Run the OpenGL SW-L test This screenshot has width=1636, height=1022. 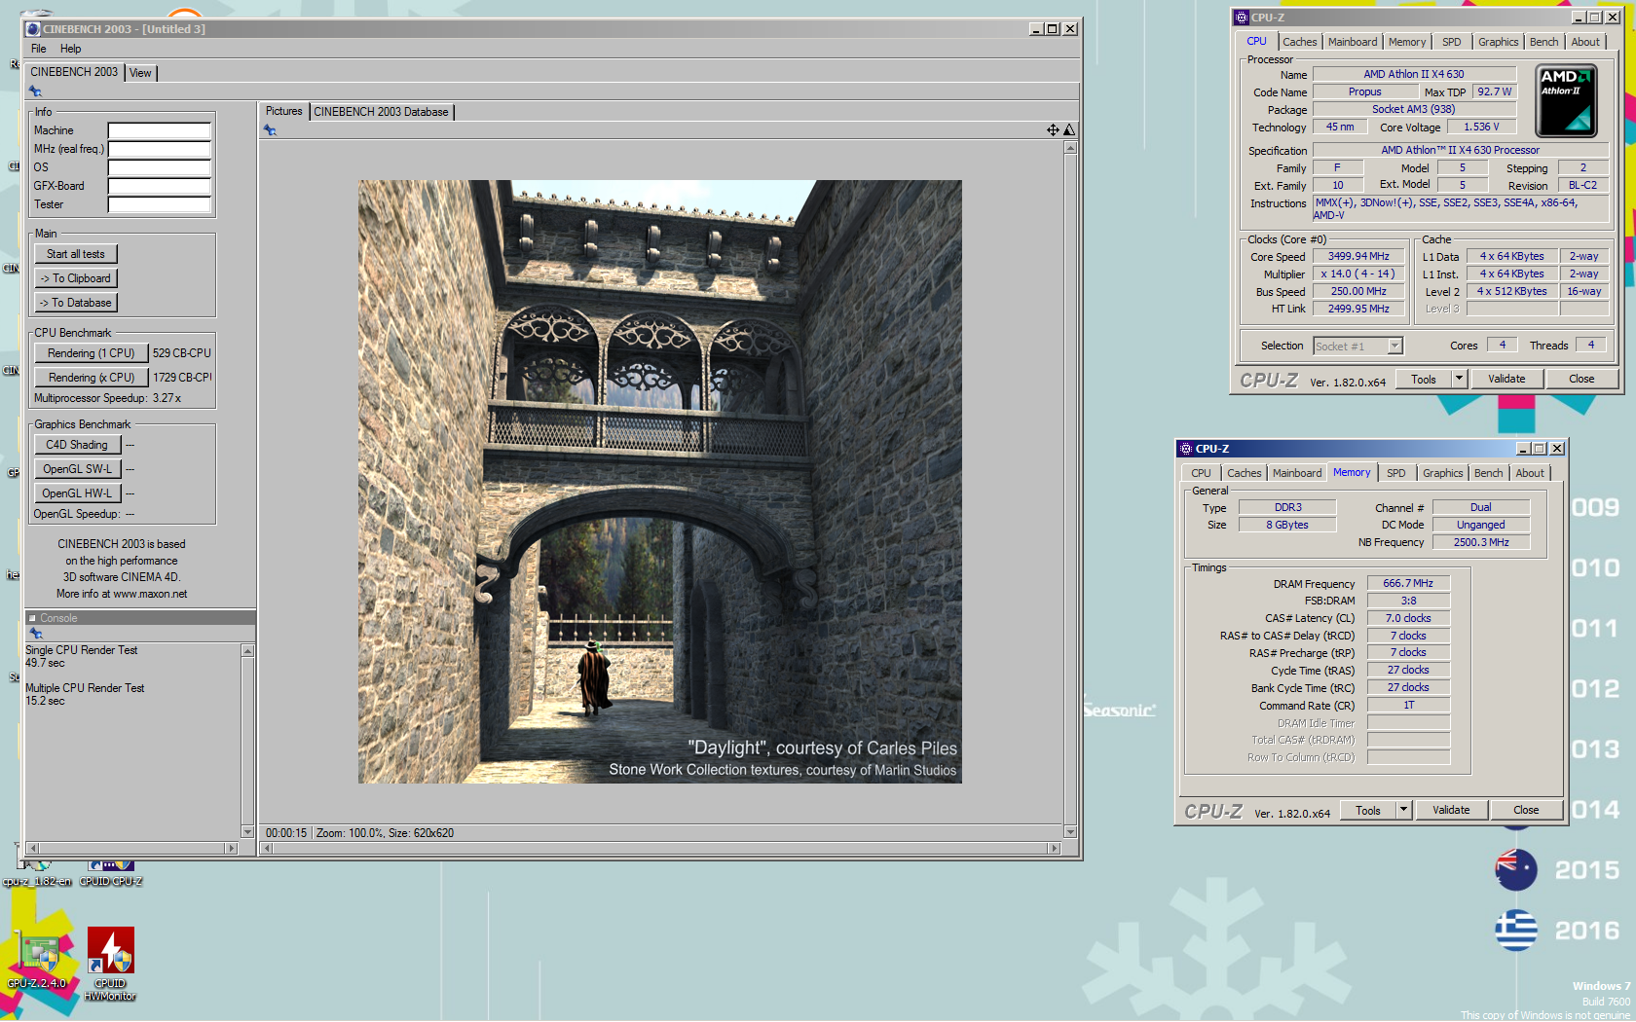tap(77, 469)
